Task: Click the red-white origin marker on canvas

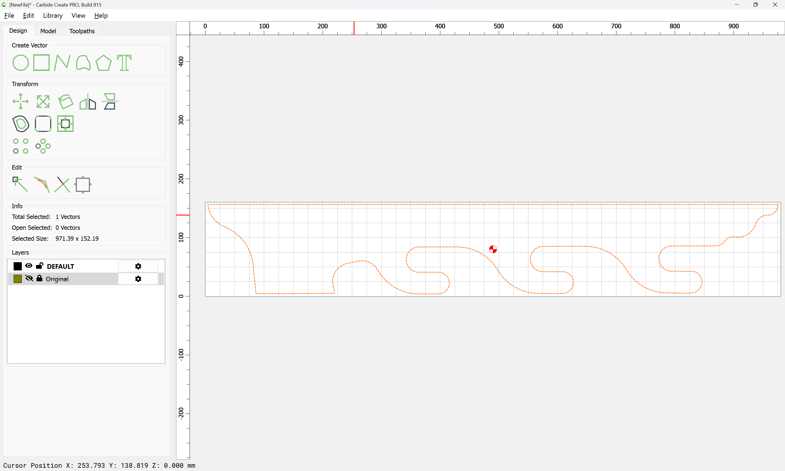Action: click(x=493, y=249)
